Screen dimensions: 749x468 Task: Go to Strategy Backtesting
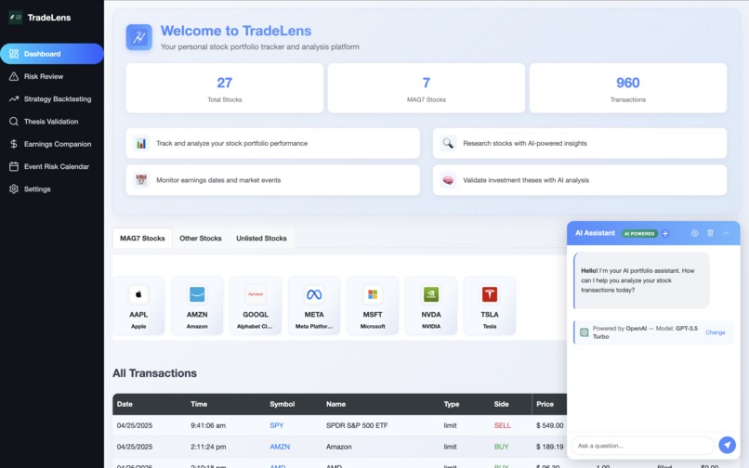coord(52,98)
